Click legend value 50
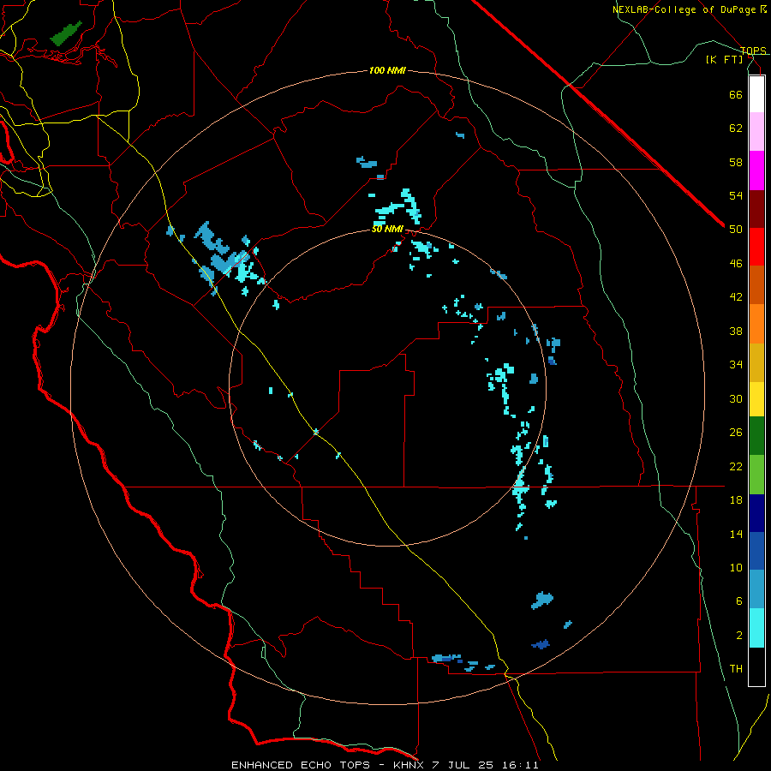 [736, 230]
